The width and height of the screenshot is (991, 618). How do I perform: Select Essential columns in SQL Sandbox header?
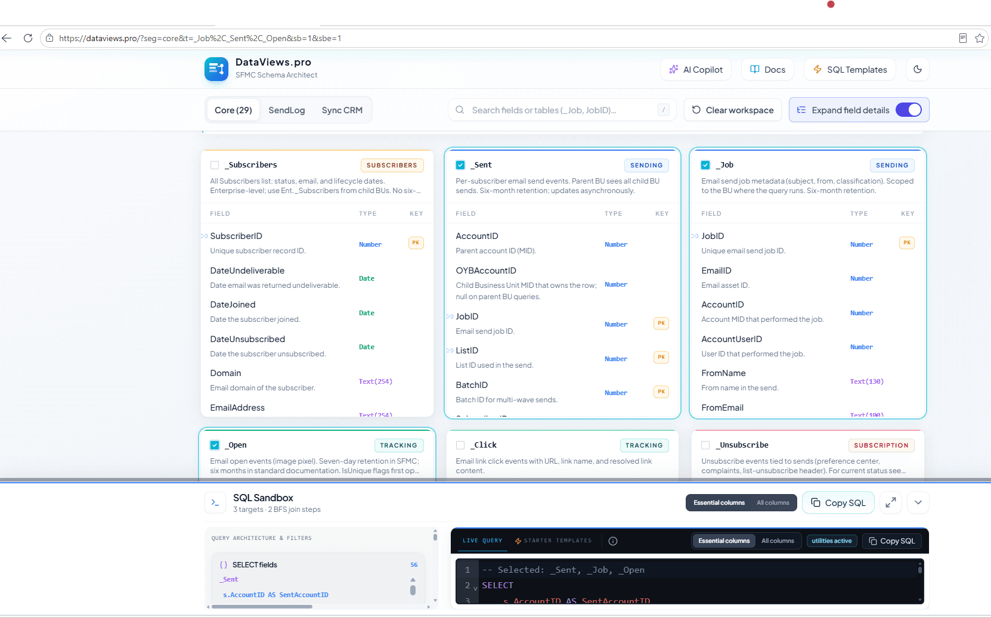click(x=719, y=503)
